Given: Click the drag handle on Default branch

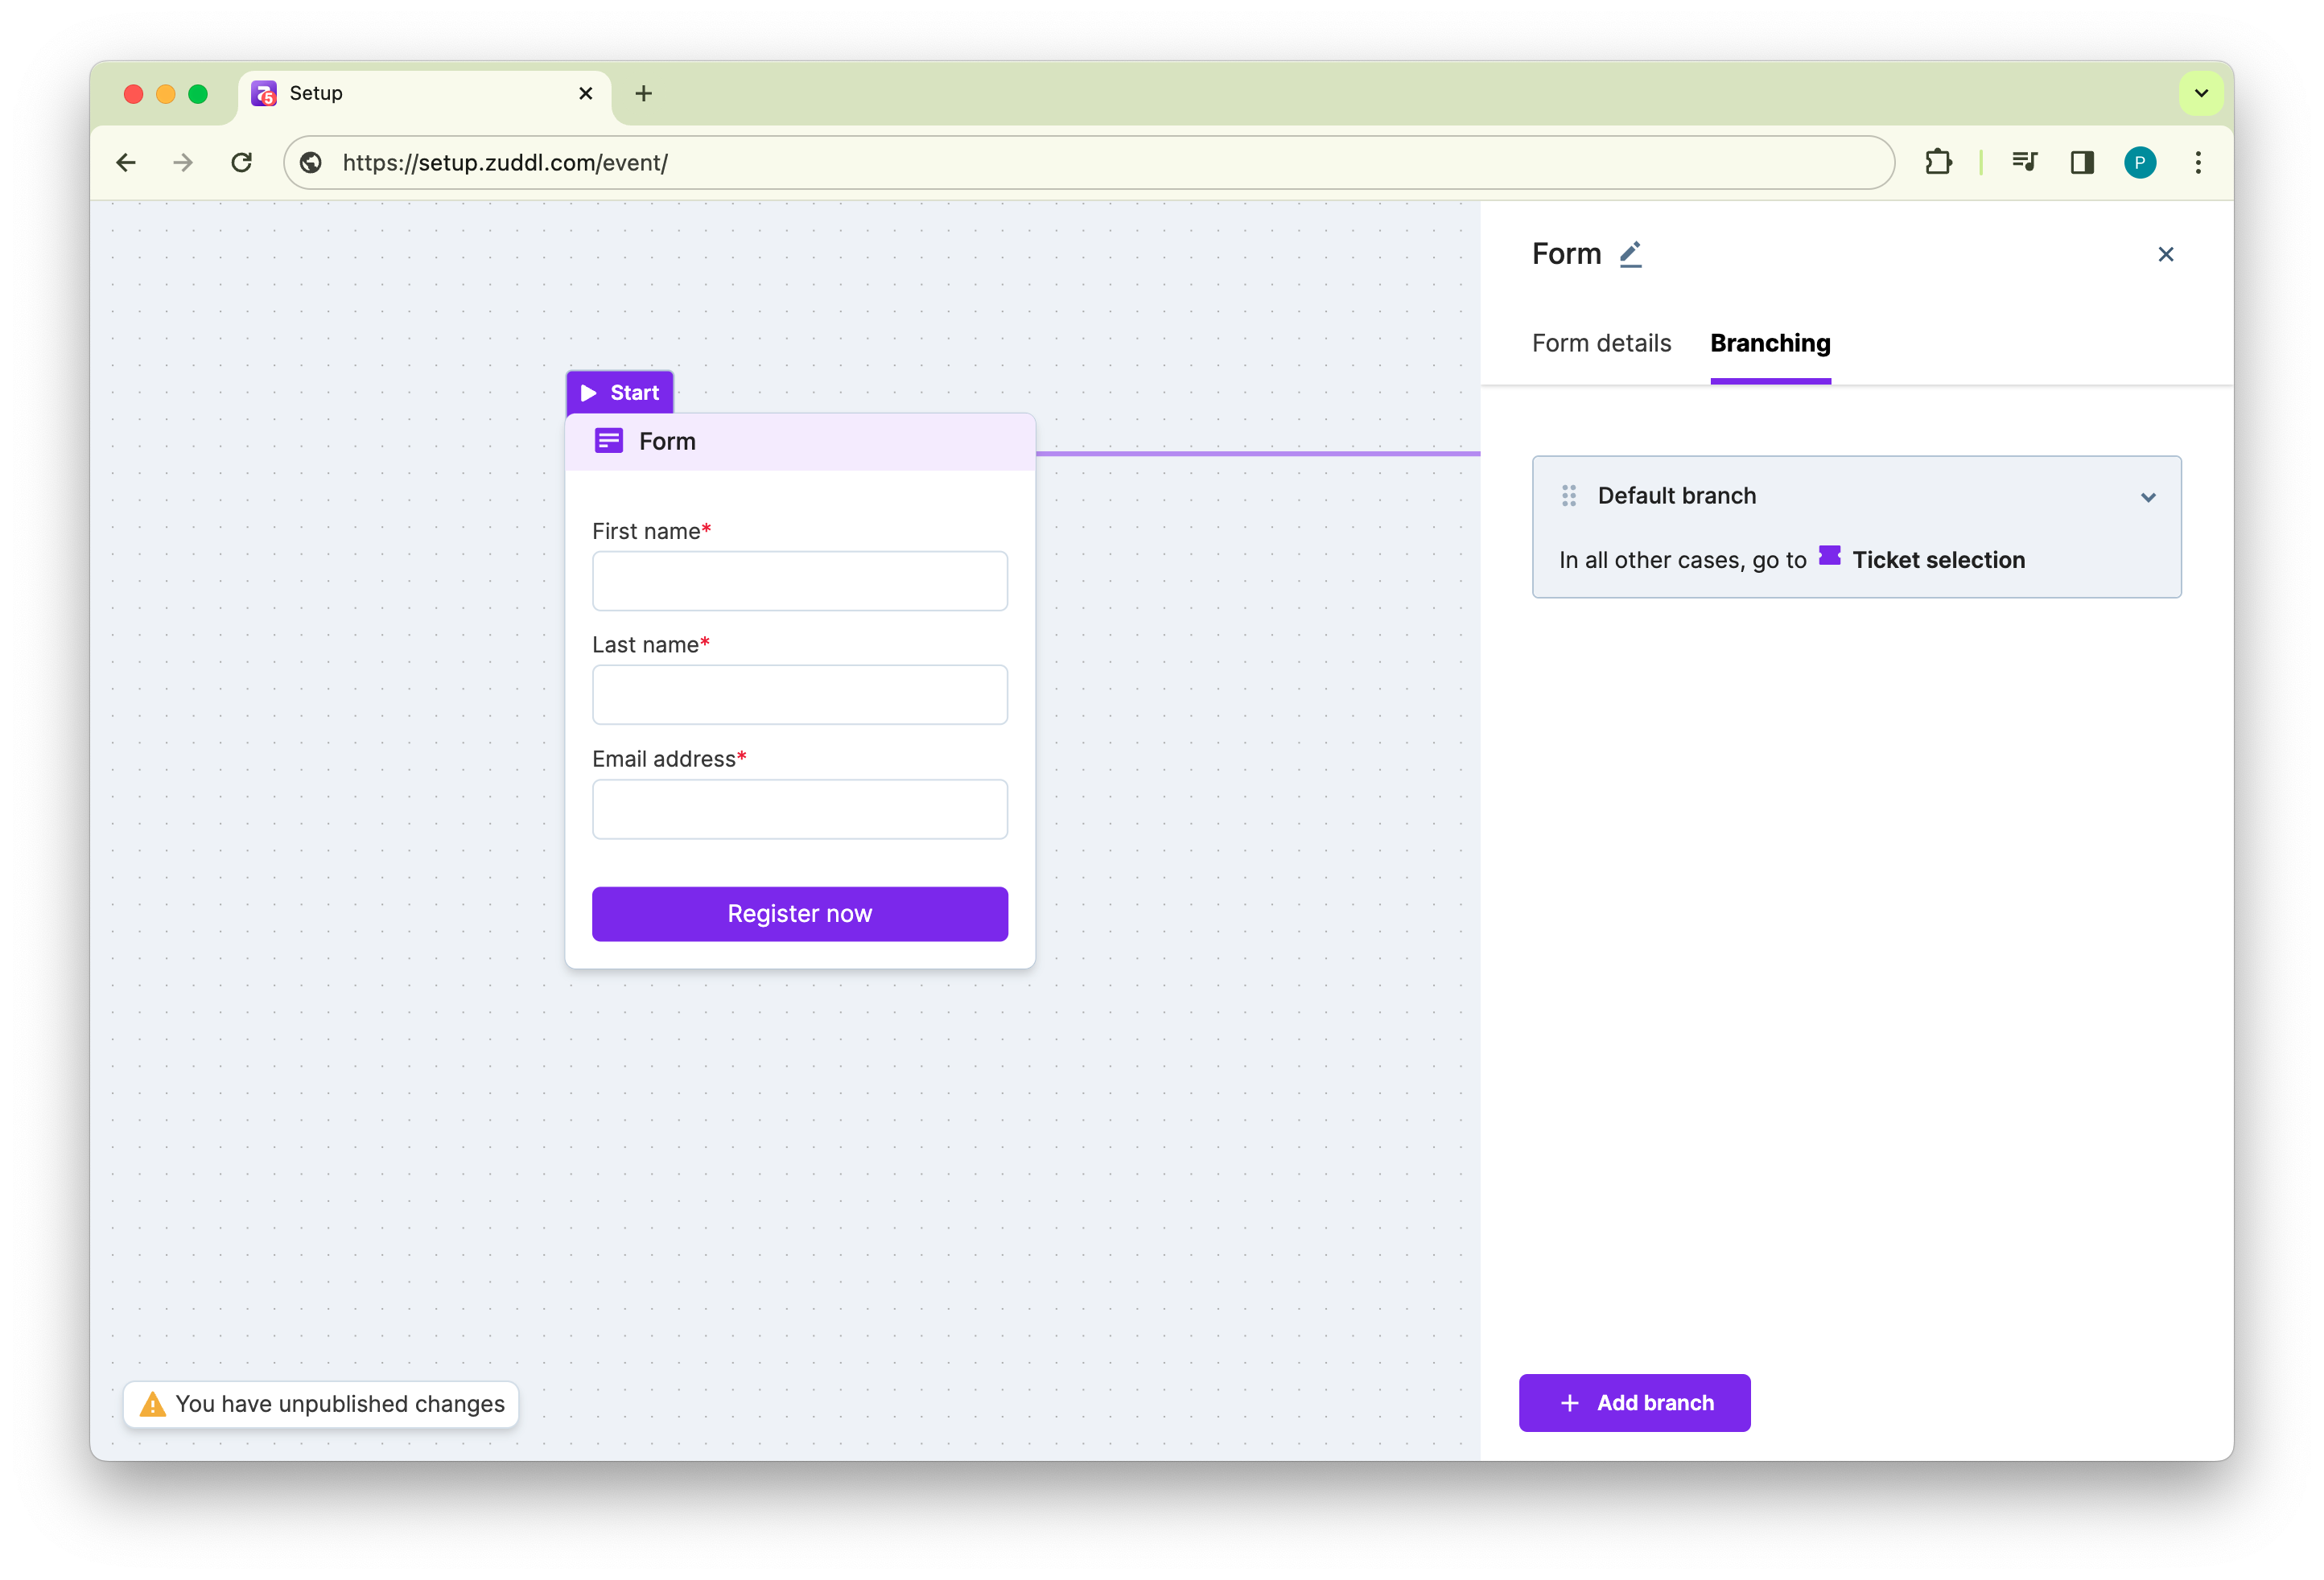Looking at the screenshot, I should click(1568, 496).
